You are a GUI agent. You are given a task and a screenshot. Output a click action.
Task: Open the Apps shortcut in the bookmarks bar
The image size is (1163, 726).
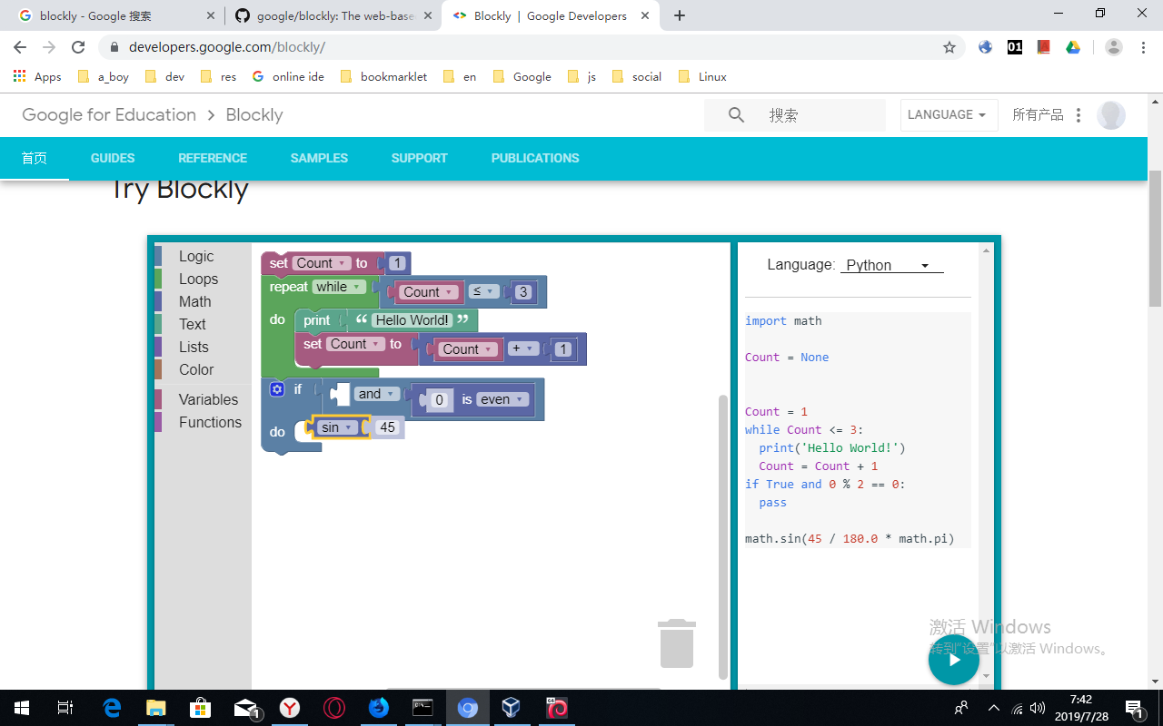(x=37, y=77)
